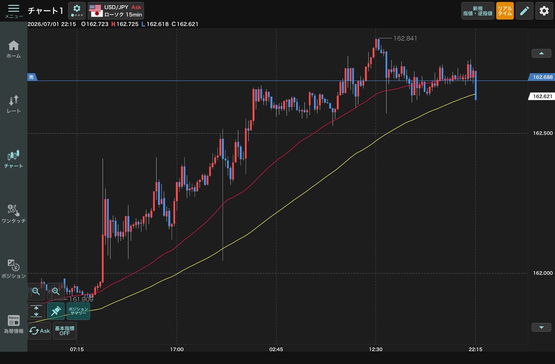Viewport: 555px width, 364px height.
Task: Click the 162.000 price axis label
Action: point(543,273)
